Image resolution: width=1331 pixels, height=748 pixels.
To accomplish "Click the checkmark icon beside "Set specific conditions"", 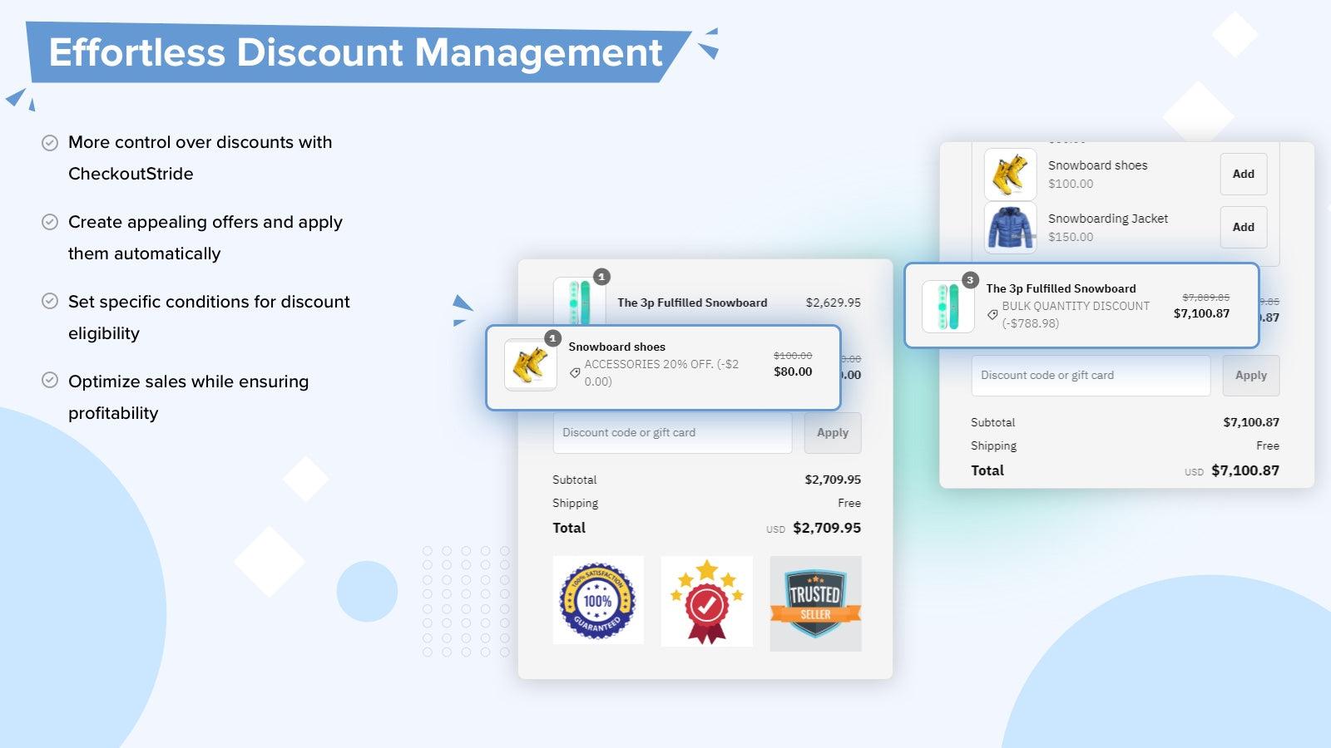I will [51, 302].
